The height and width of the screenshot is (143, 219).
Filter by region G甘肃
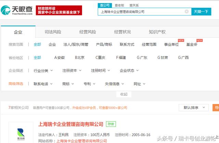coord(163,57)
